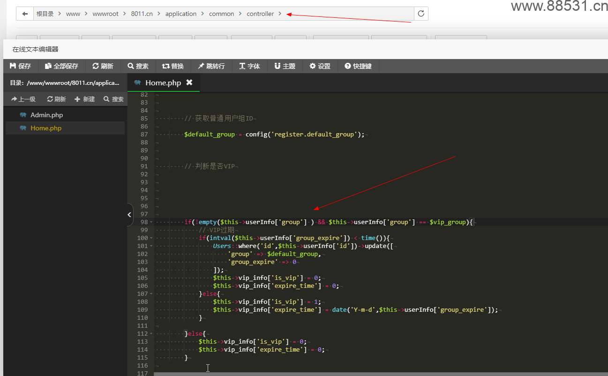Screen dimensions: 608x376
Task: Open 设置 editor settings
Action: click(320, 66)
